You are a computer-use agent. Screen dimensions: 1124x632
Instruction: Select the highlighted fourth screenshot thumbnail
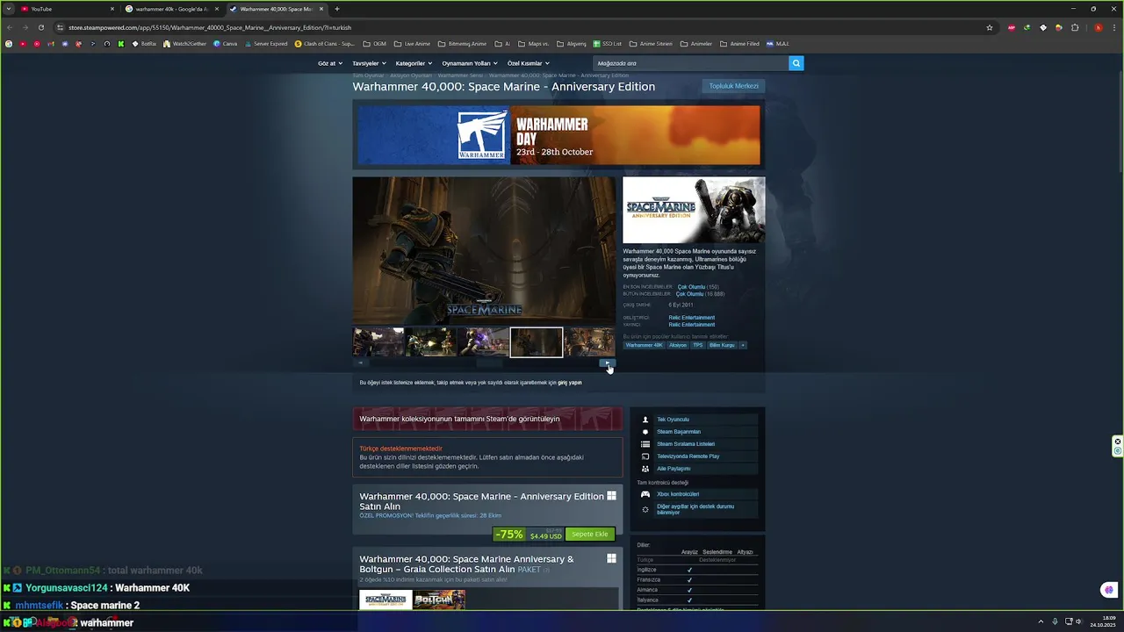click(537, 342)
